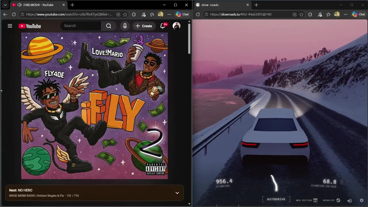The width and height of the screenshot is (368, 207).
Task: Toggle the speed lock padlock icon
Action: (341, 182)
